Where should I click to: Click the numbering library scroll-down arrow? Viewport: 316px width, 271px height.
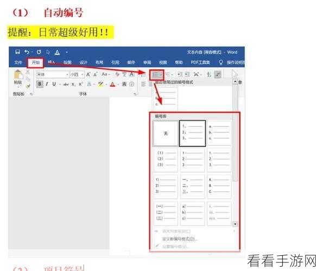235,224
